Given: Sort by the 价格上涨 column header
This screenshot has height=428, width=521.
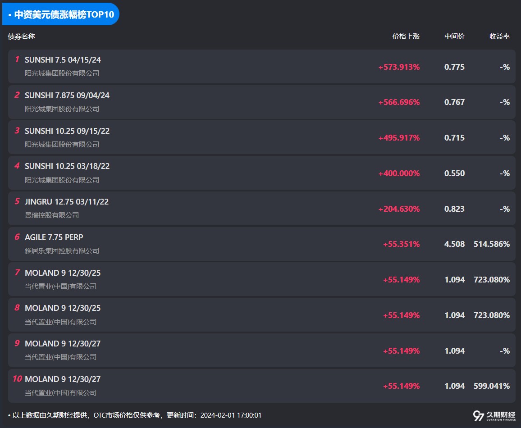Looking at the screenshot, I should 406,36.
